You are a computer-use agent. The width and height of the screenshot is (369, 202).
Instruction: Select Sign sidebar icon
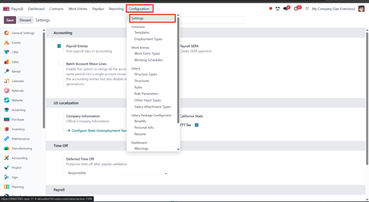[6, 177]
